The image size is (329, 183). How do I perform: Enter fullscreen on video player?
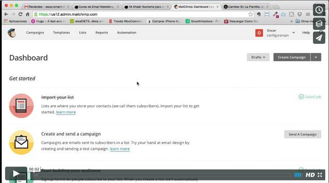pyautogui.click(x=320, y=175)
